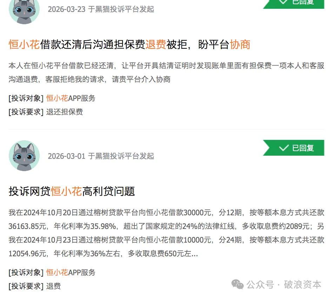Click the 公众号 · 破浪资本 watermark text
The image size is (332, 298).
pos(284,284)
